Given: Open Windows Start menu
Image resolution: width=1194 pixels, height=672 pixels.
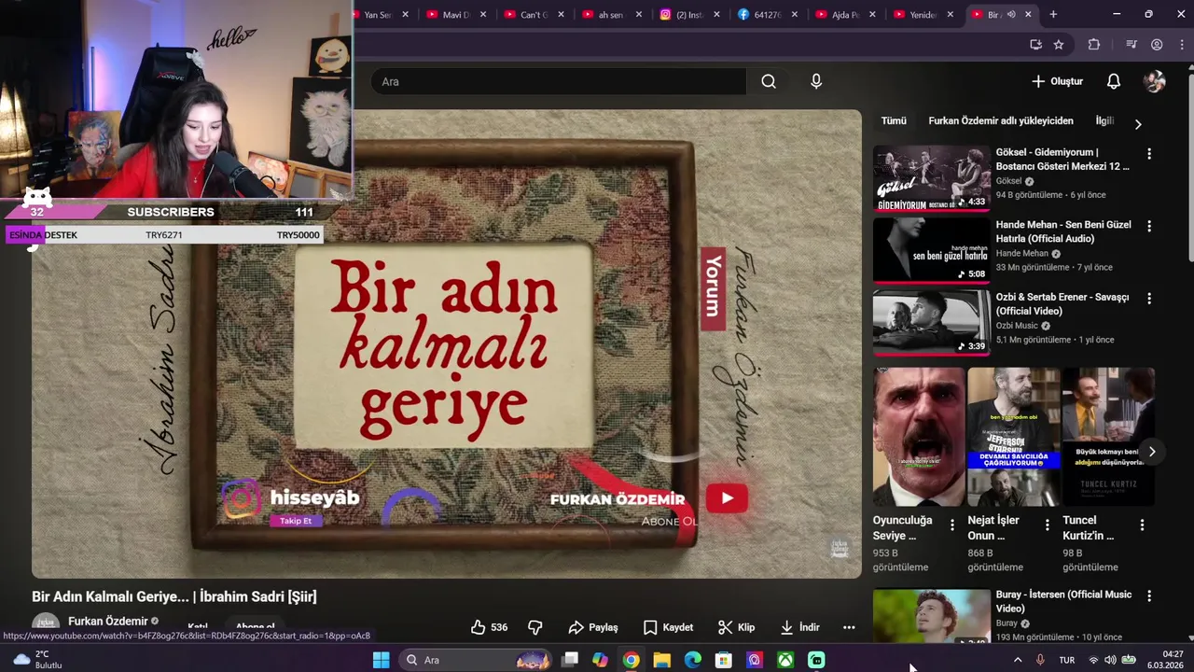Looking at the screenshot, I should pos(381,660).
